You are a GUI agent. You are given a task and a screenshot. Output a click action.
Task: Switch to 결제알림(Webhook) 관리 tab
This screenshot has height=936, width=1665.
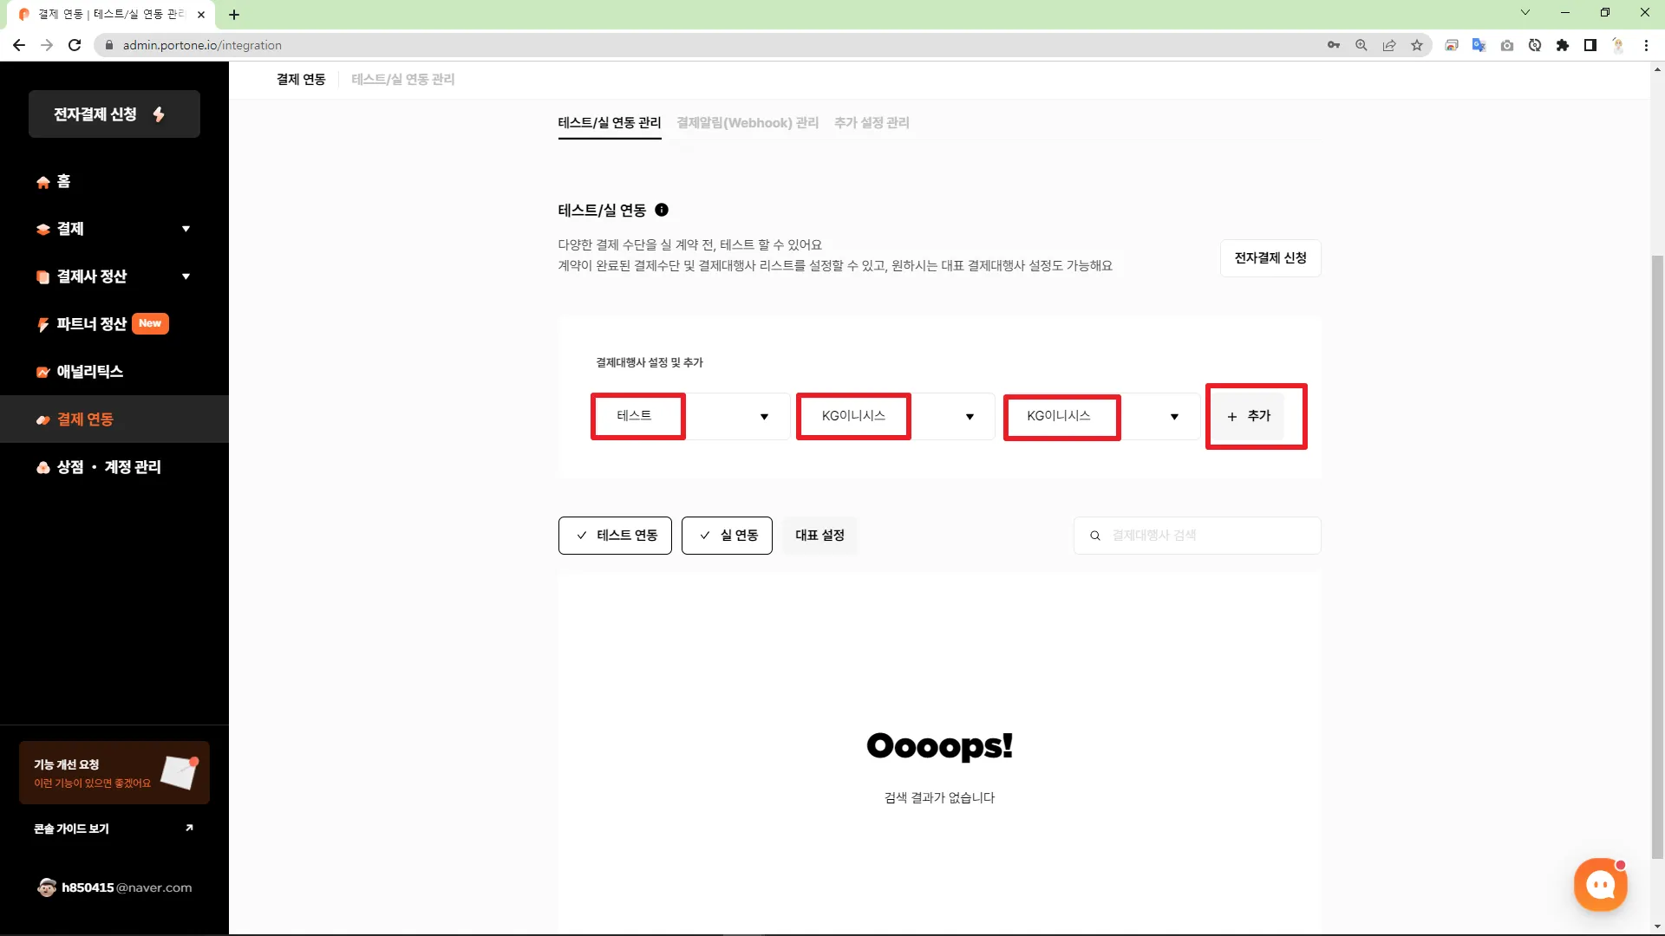click(748, 123)
